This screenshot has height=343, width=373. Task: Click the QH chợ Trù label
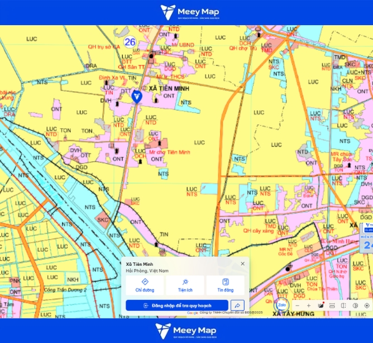(x=243, y=48)
